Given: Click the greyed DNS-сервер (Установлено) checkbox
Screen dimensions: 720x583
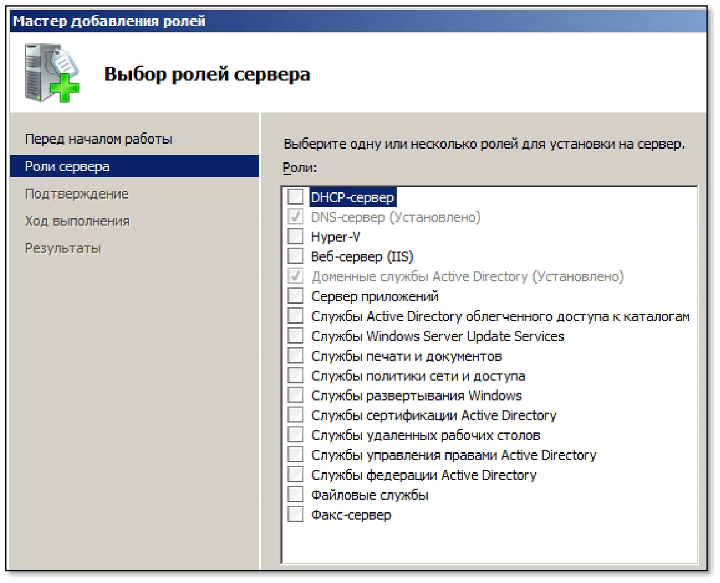Looking at the screenshot, I should 296,216.
